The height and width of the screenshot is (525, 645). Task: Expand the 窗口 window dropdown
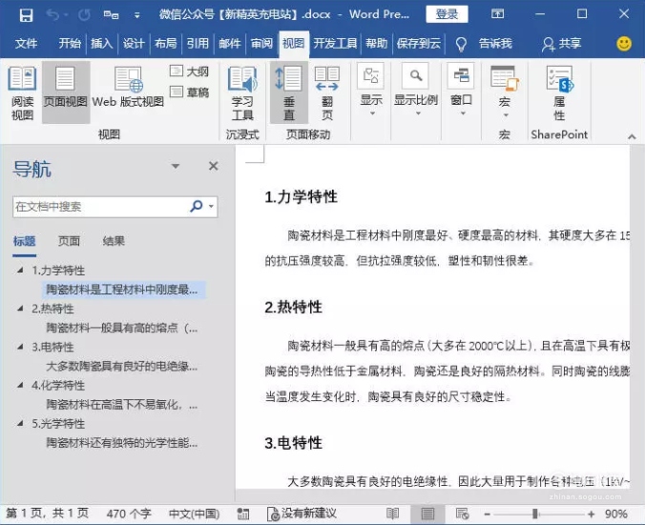(x=461, y=91)
